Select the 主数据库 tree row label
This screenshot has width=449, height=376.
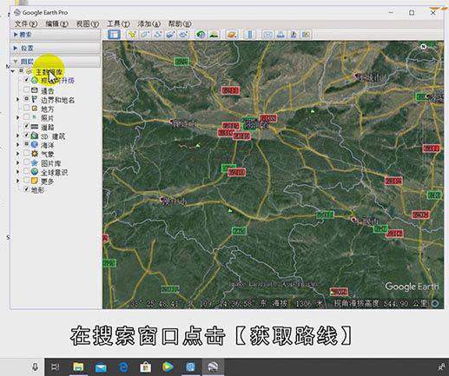(x=49, y=71)
